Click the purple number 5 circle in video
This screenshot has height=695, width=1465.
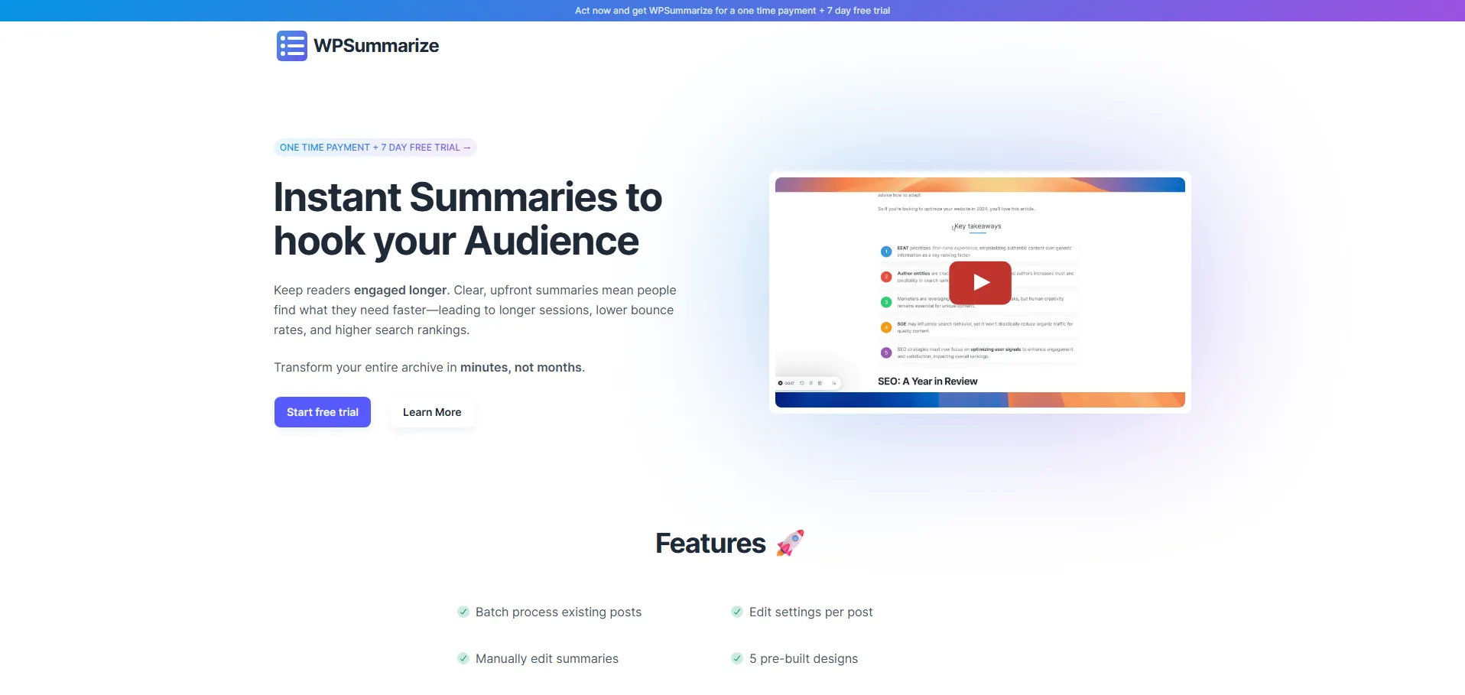pos(886,352)
